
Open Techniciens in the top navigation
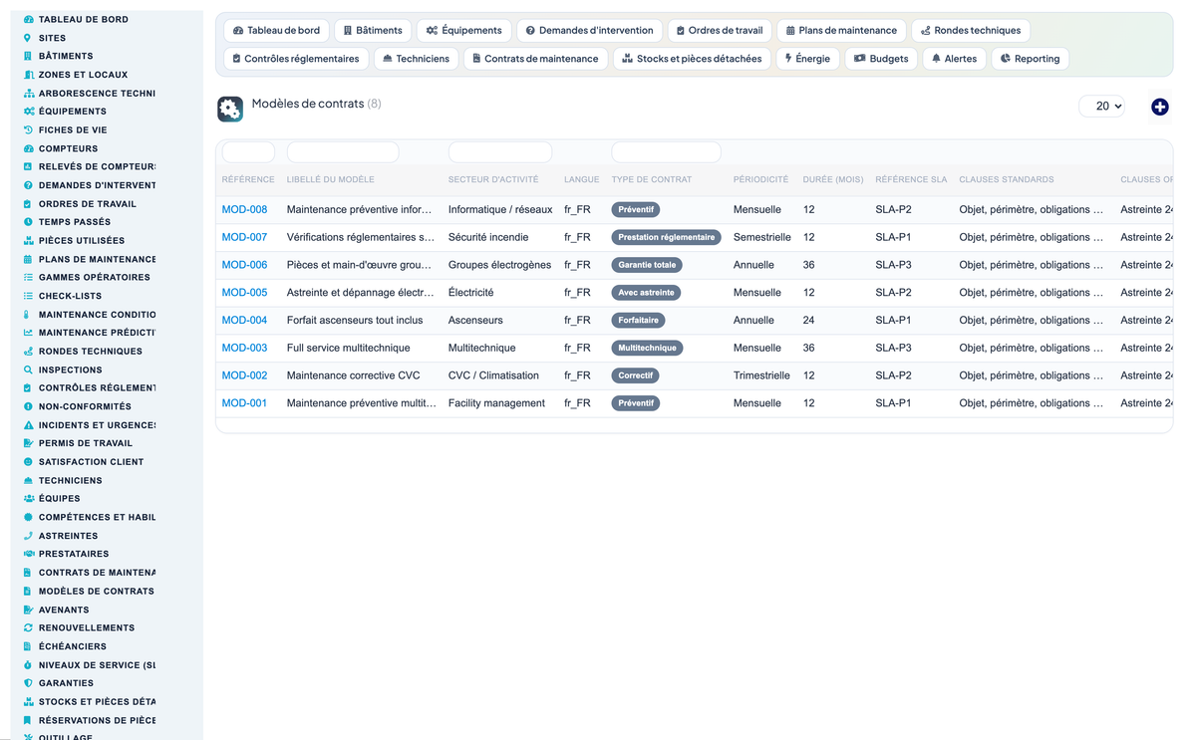click(x=416, y=59)
